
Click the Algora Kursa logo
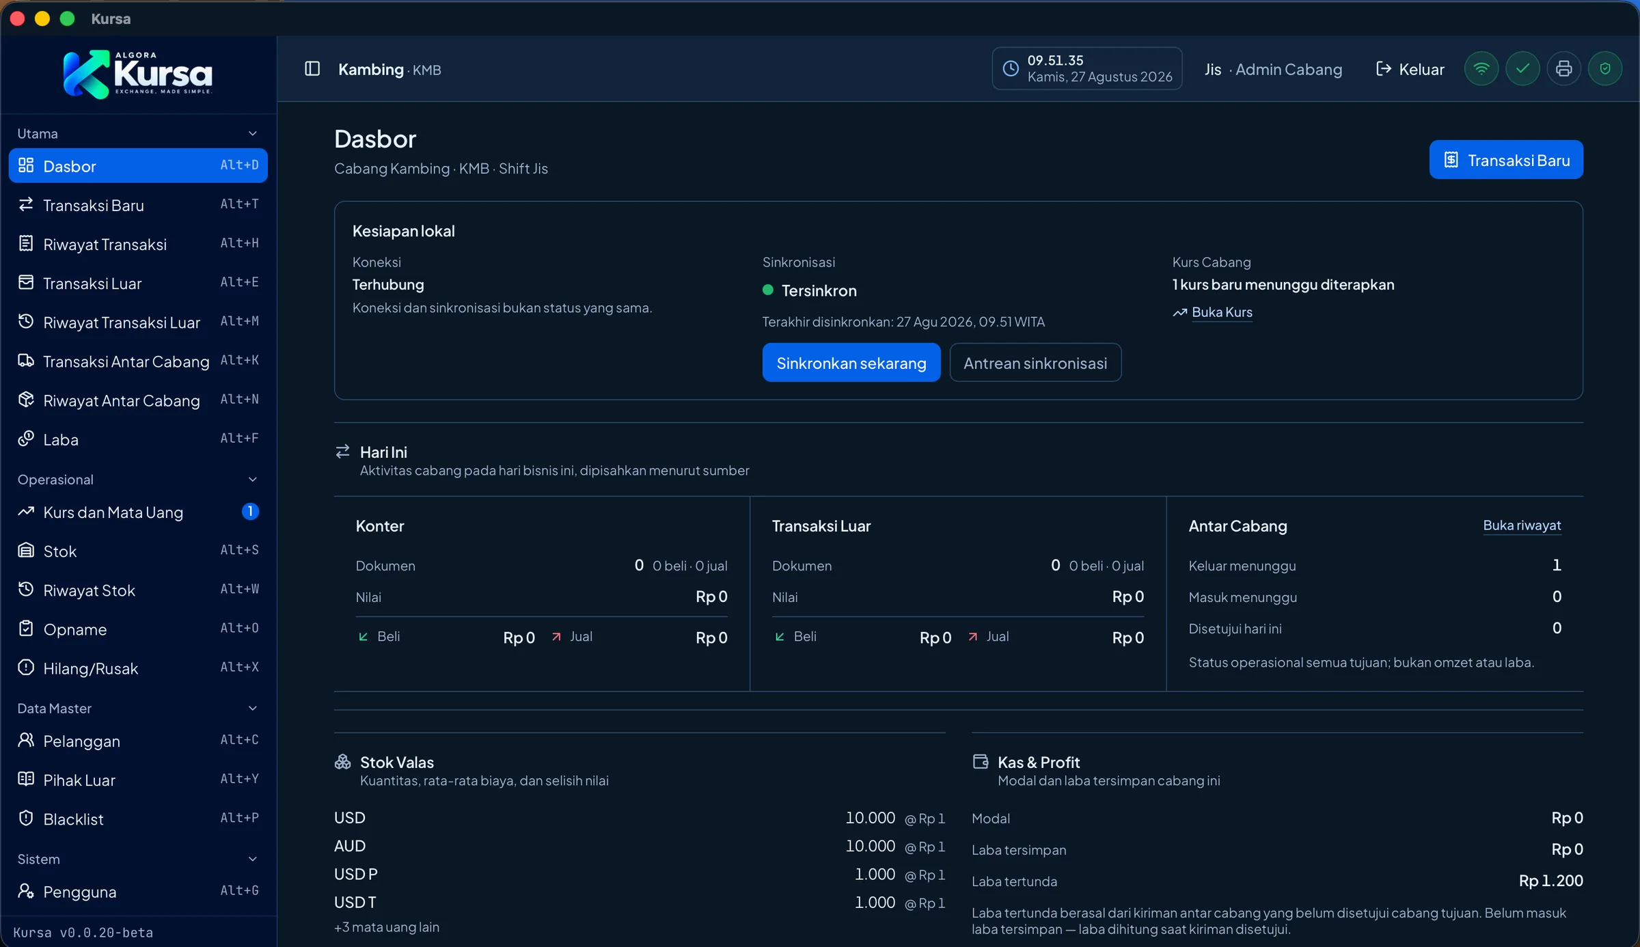pos(138,74)
